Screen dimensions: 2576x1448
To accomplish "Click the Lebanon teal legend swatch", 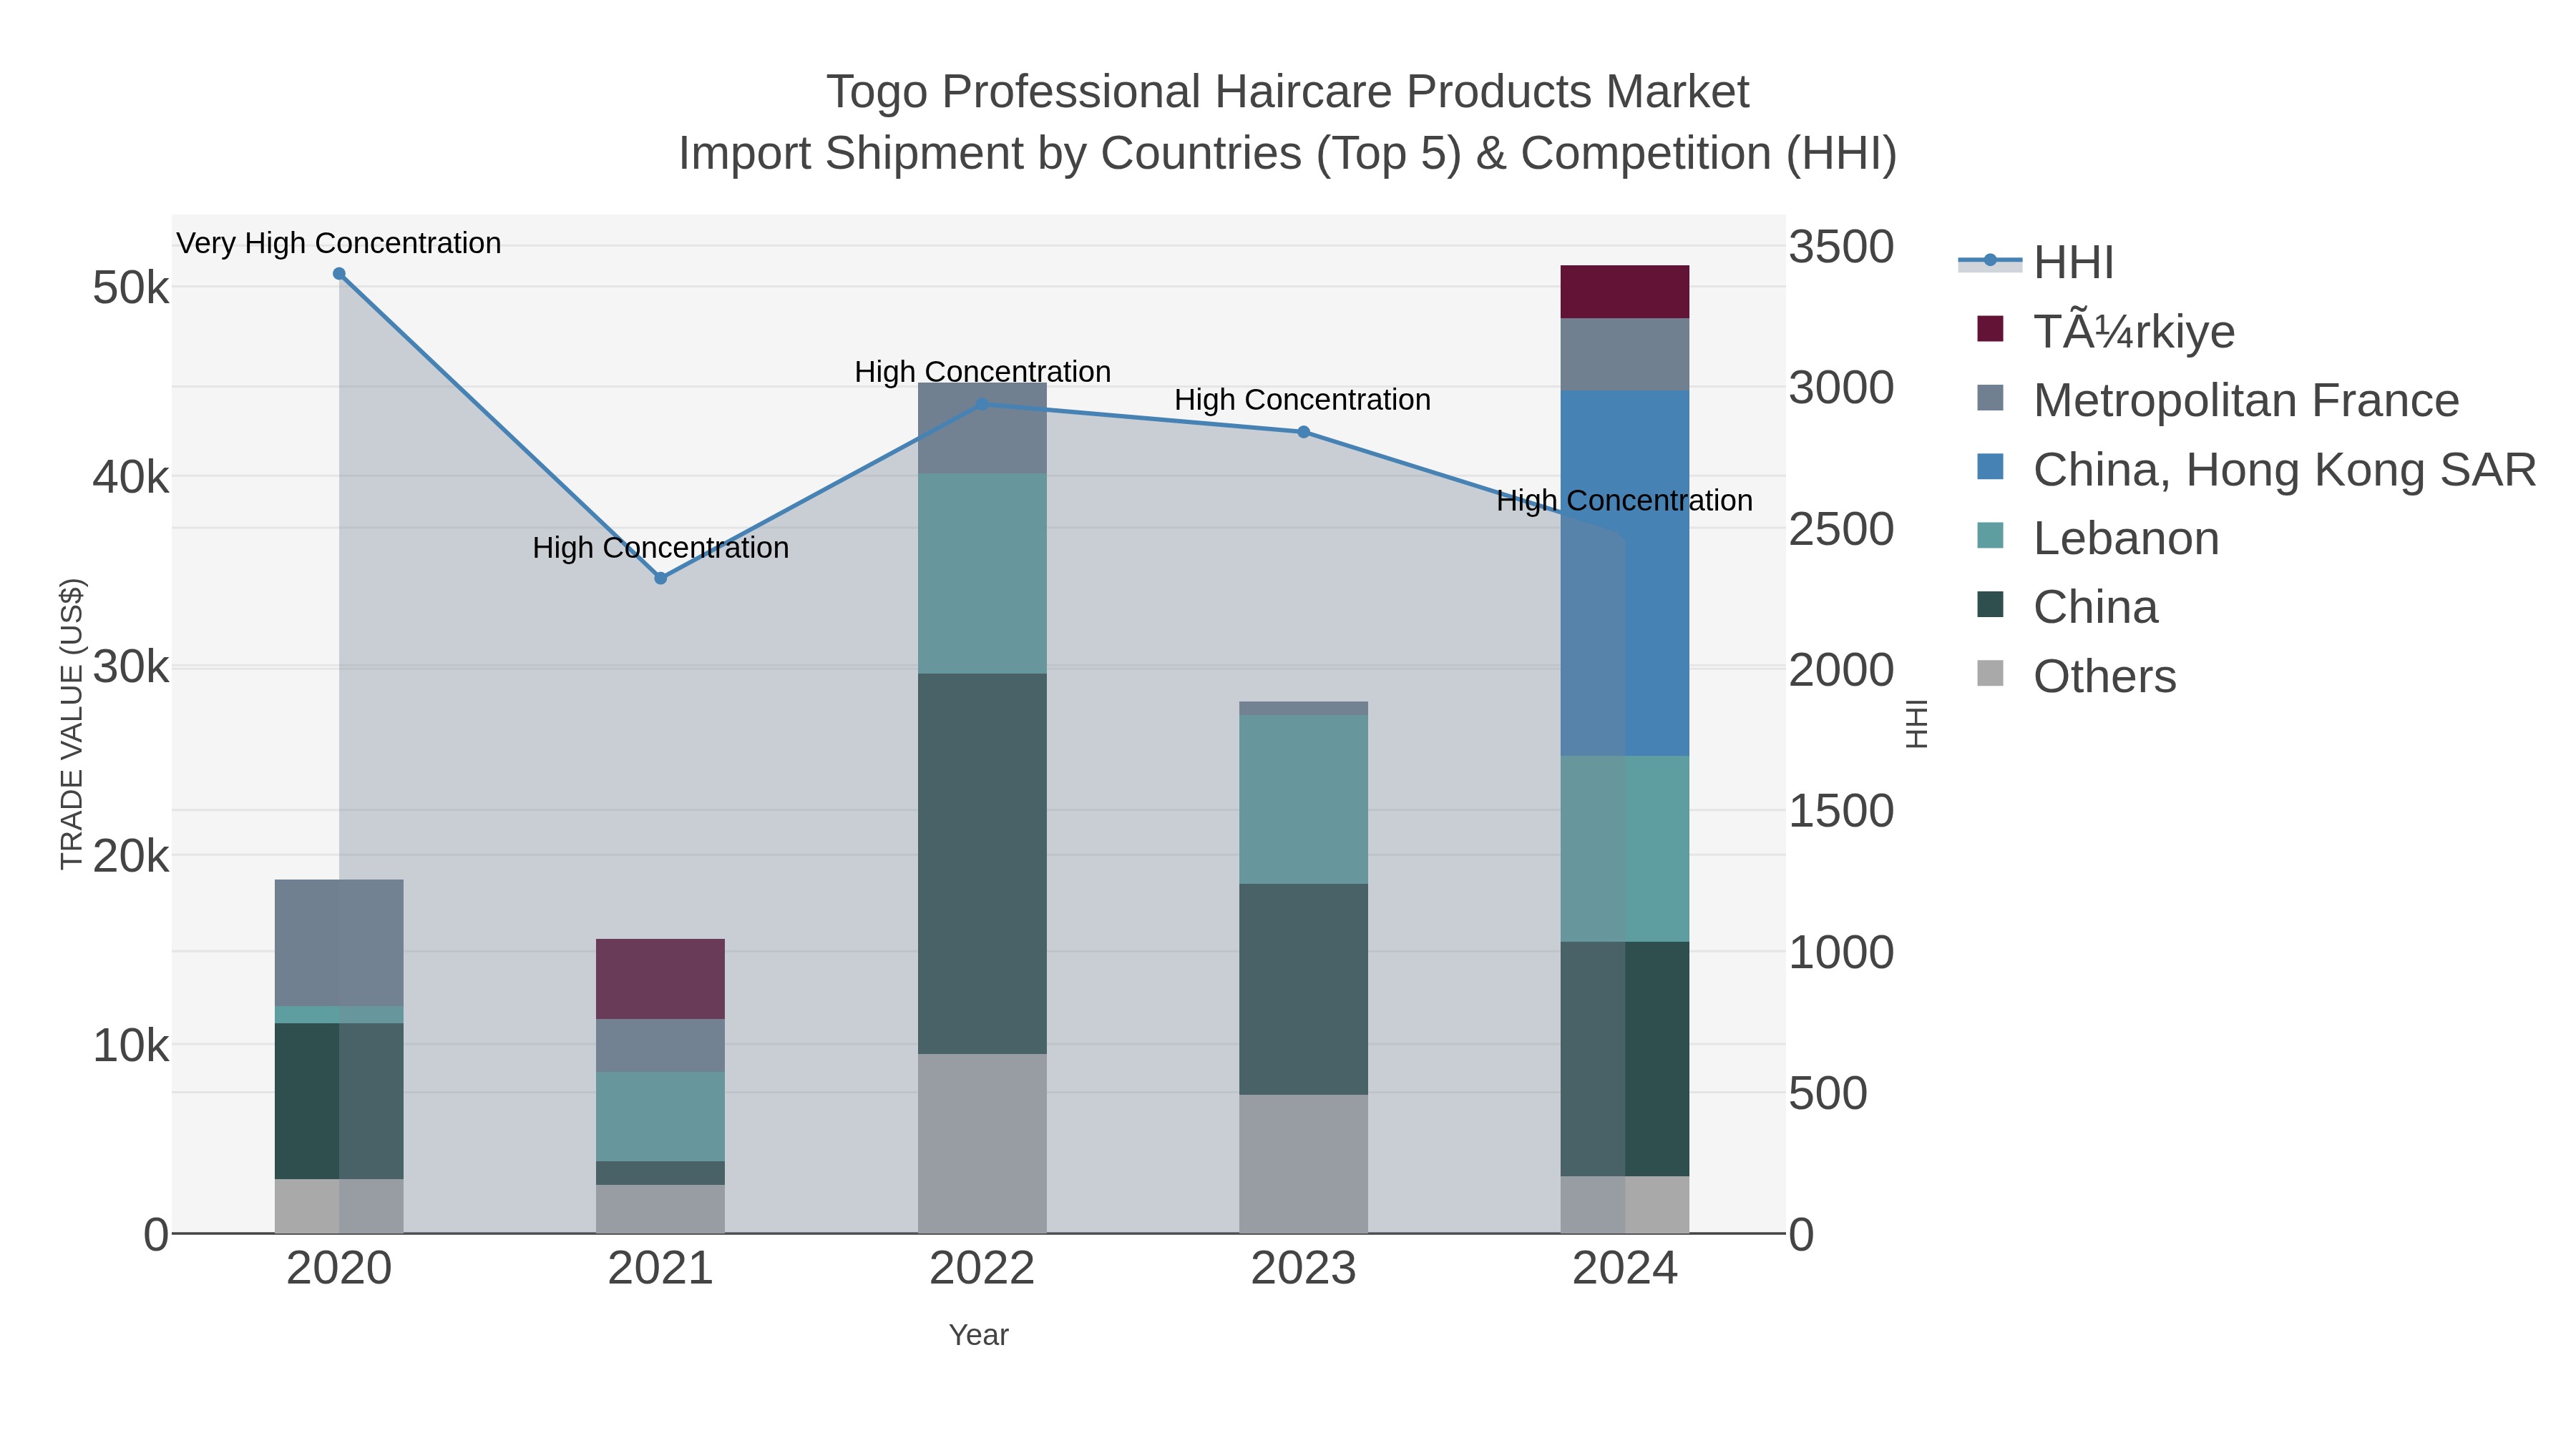I will 1990,536.
